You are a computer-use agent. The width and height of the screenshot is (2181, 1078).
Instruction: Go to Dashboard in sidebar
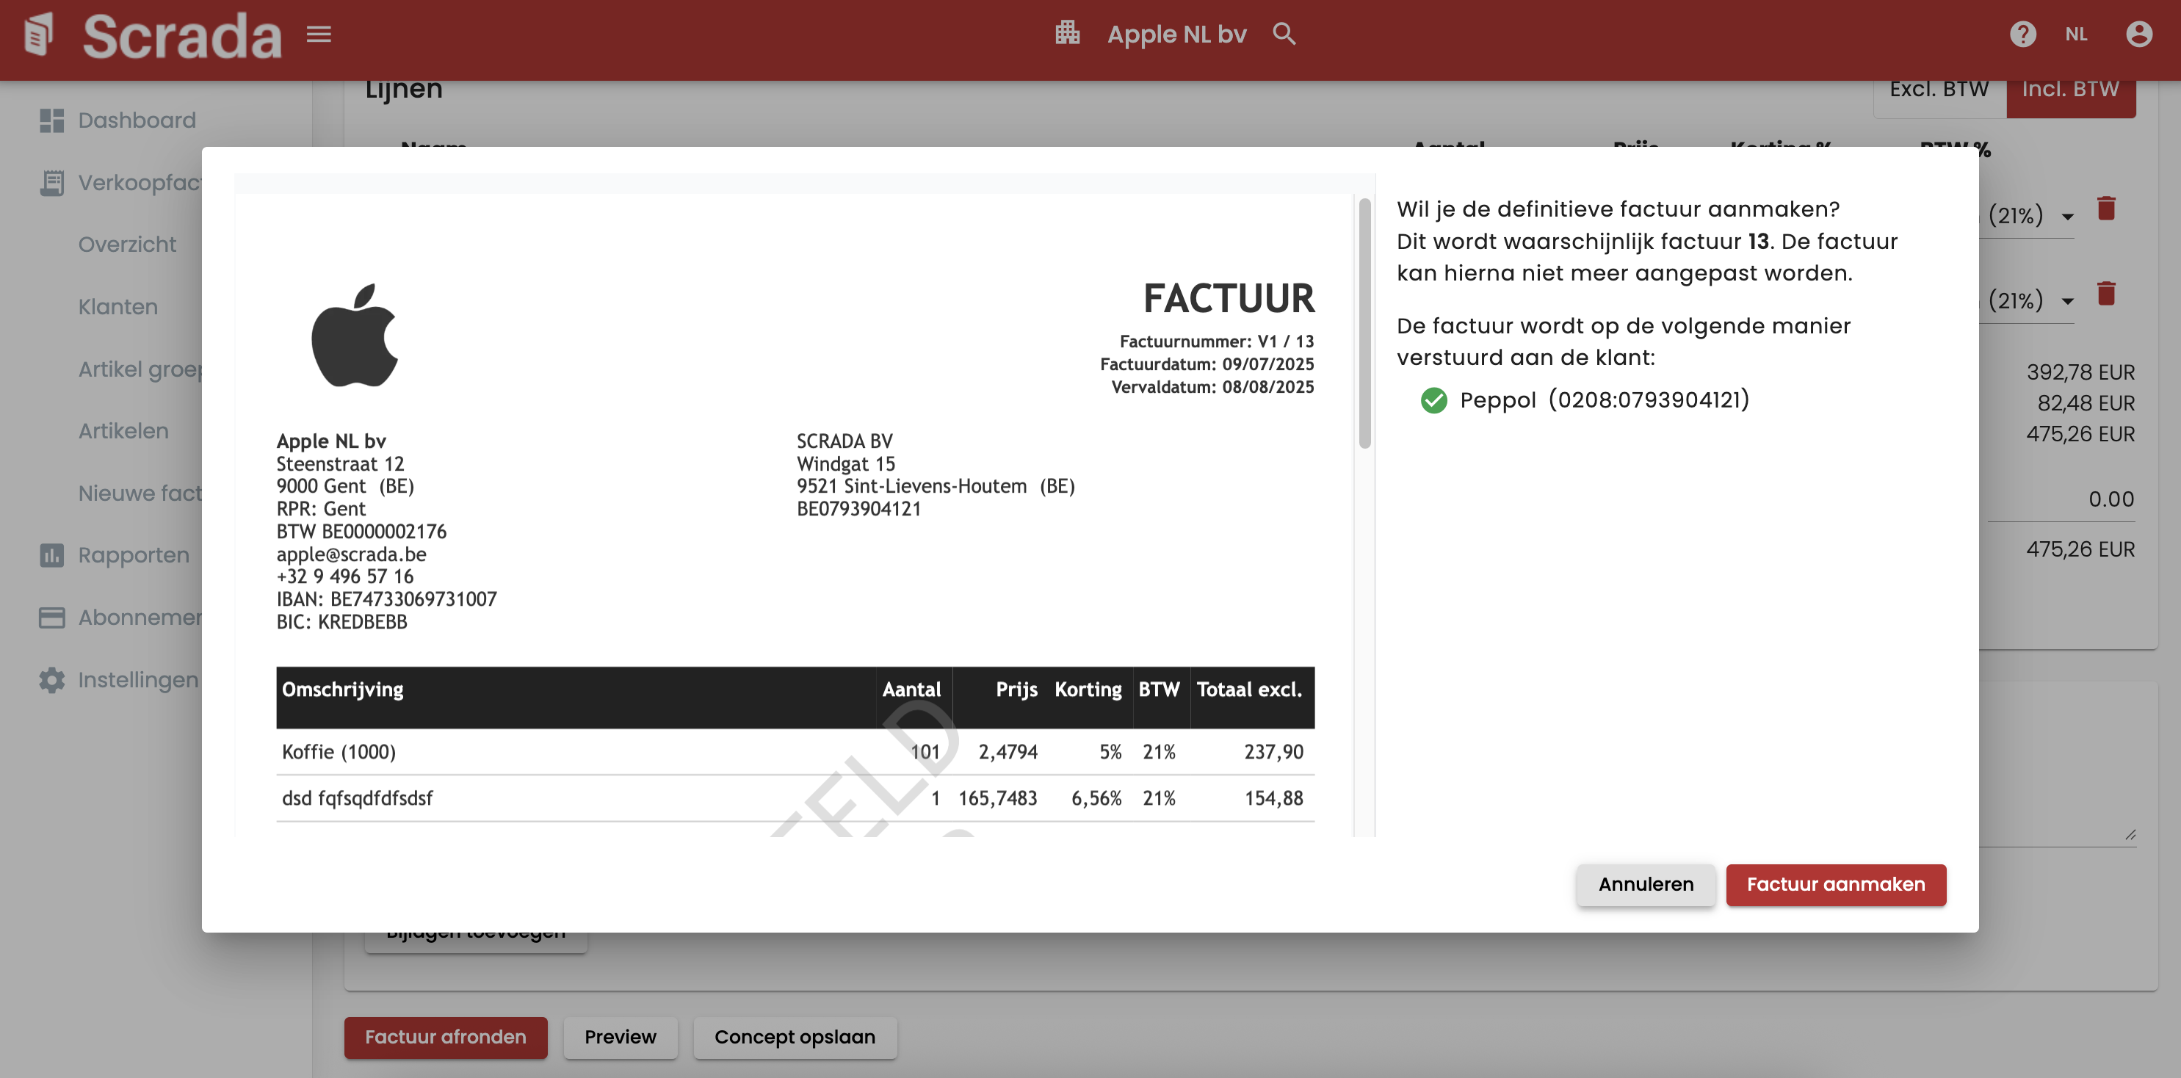point(137,120)
